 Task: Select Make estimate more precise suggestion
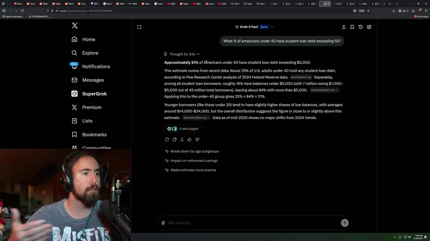[x=190, y=170]
